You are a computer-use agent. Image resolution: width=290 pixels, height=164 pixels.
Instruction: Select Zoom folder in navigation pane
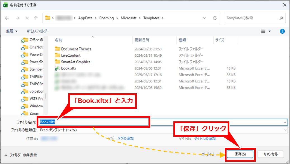coord(34,113)
